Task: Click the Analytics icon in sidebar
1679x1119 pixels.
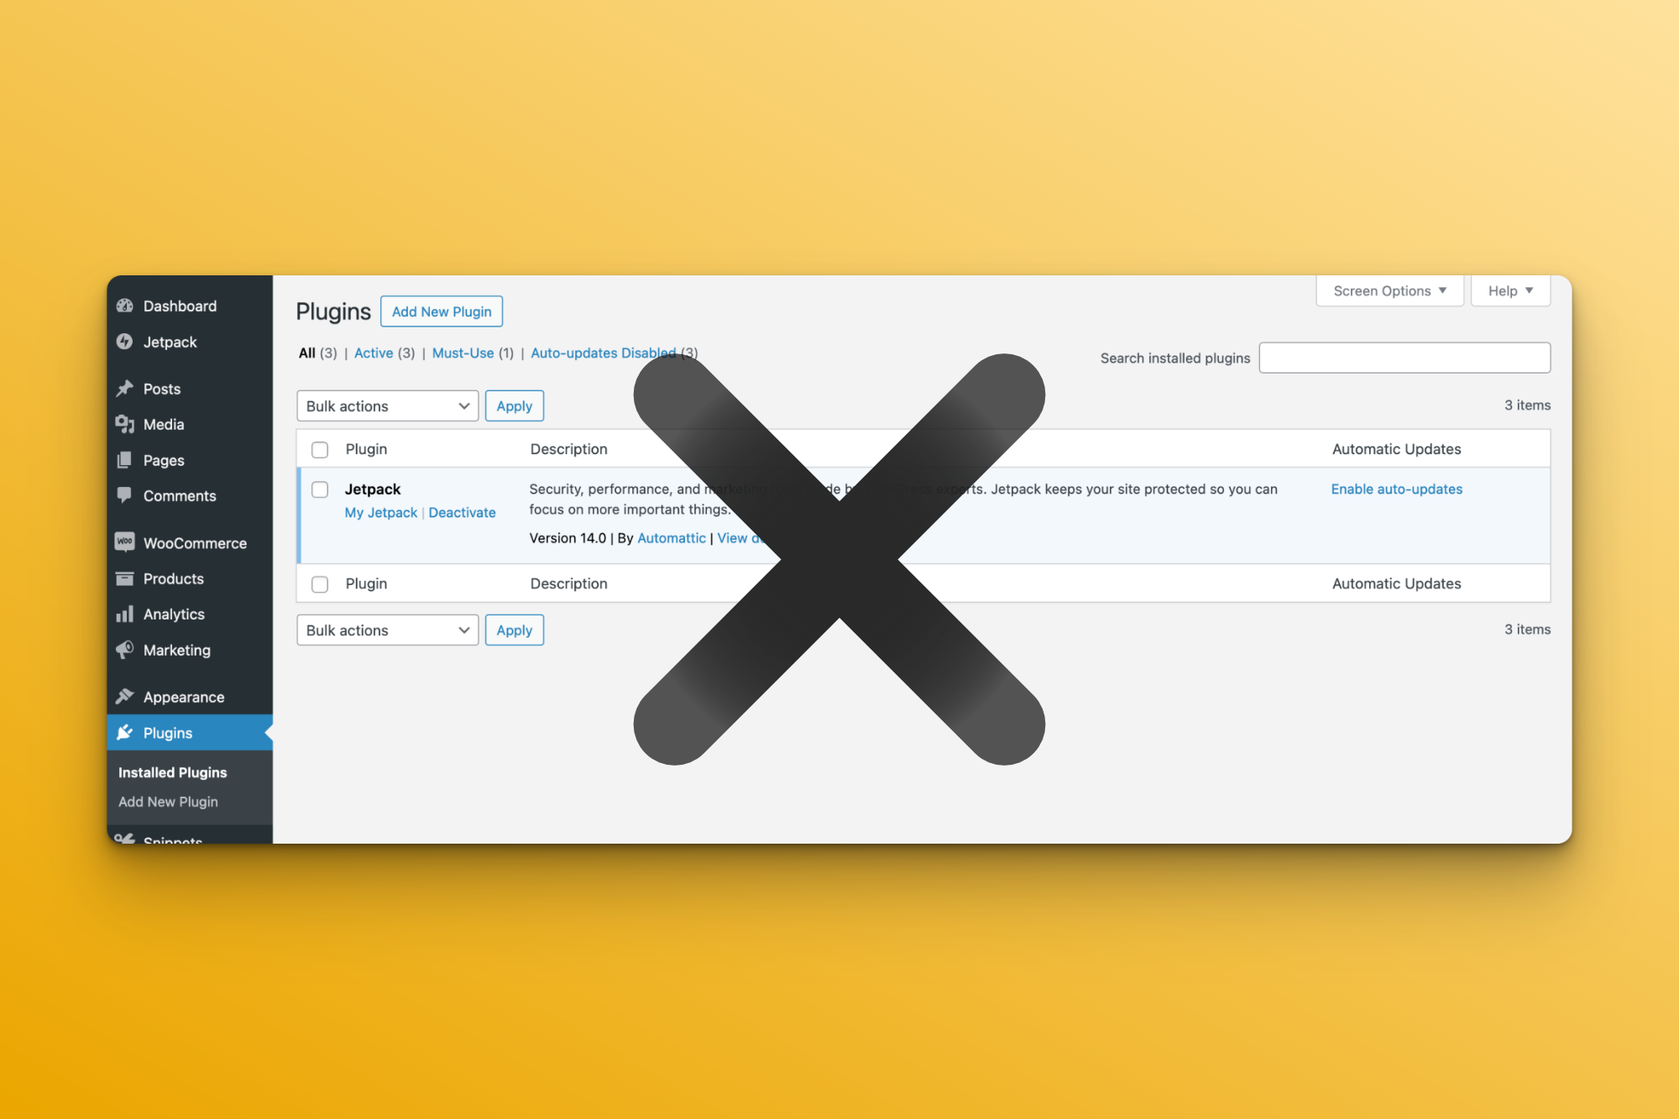Action: (x=125, y=614)
